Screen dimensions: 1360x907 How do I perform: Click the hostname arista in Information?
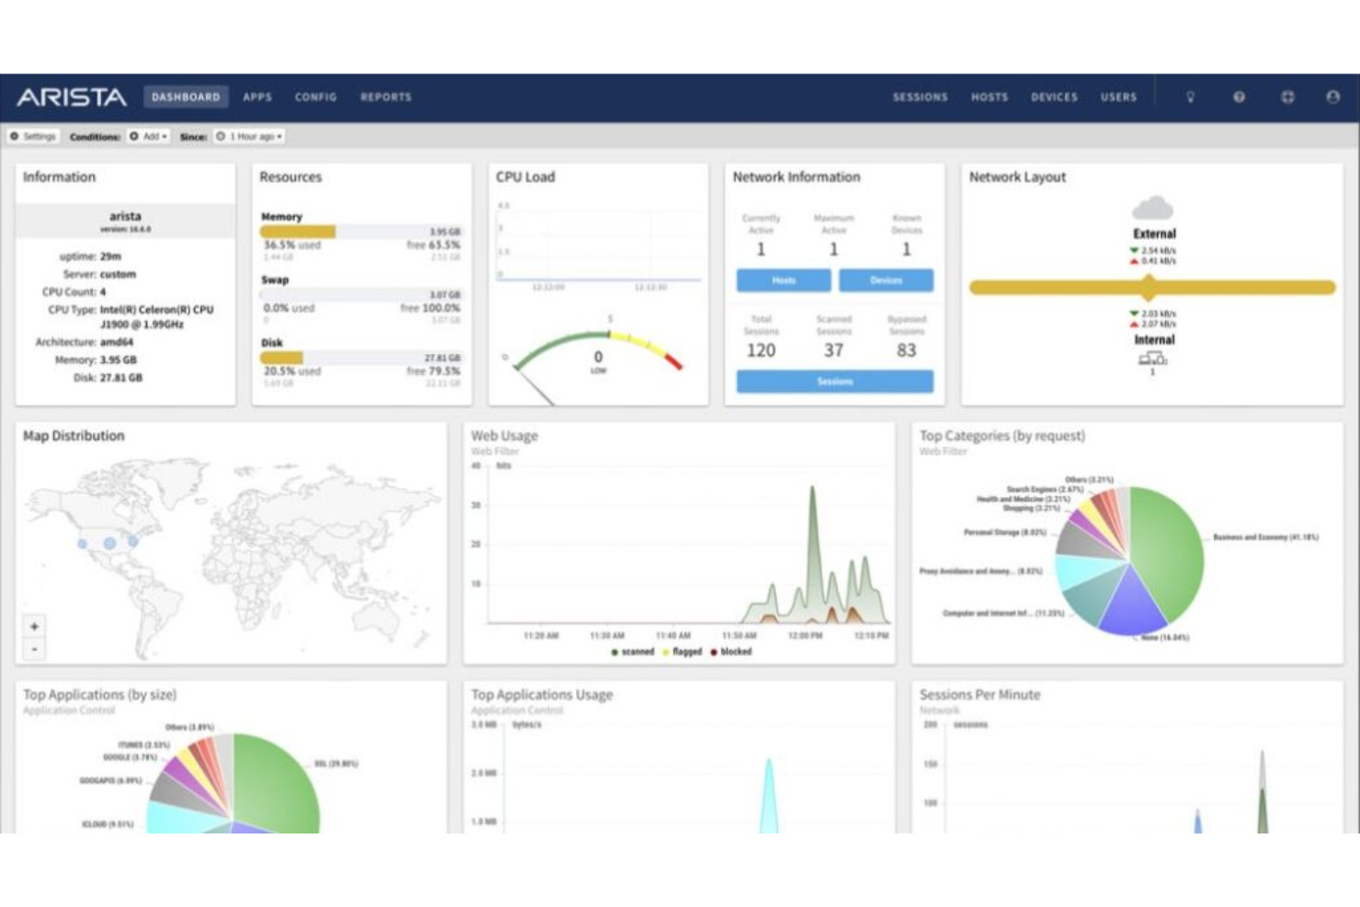tap(125, 216)
